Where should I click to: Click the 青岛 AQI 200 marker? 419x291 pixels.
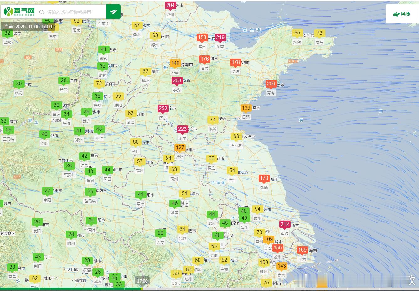271,84
